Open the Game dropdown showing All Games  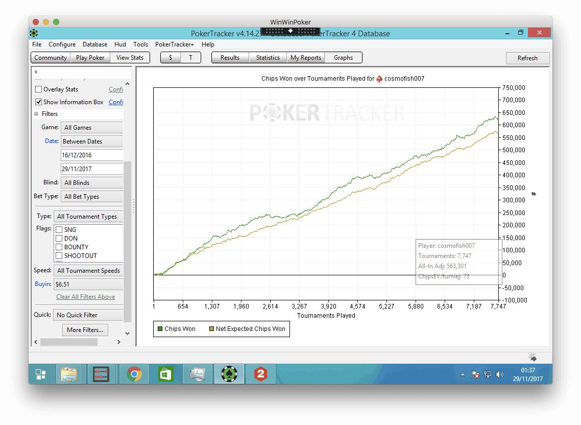click(x=92, y=128)
